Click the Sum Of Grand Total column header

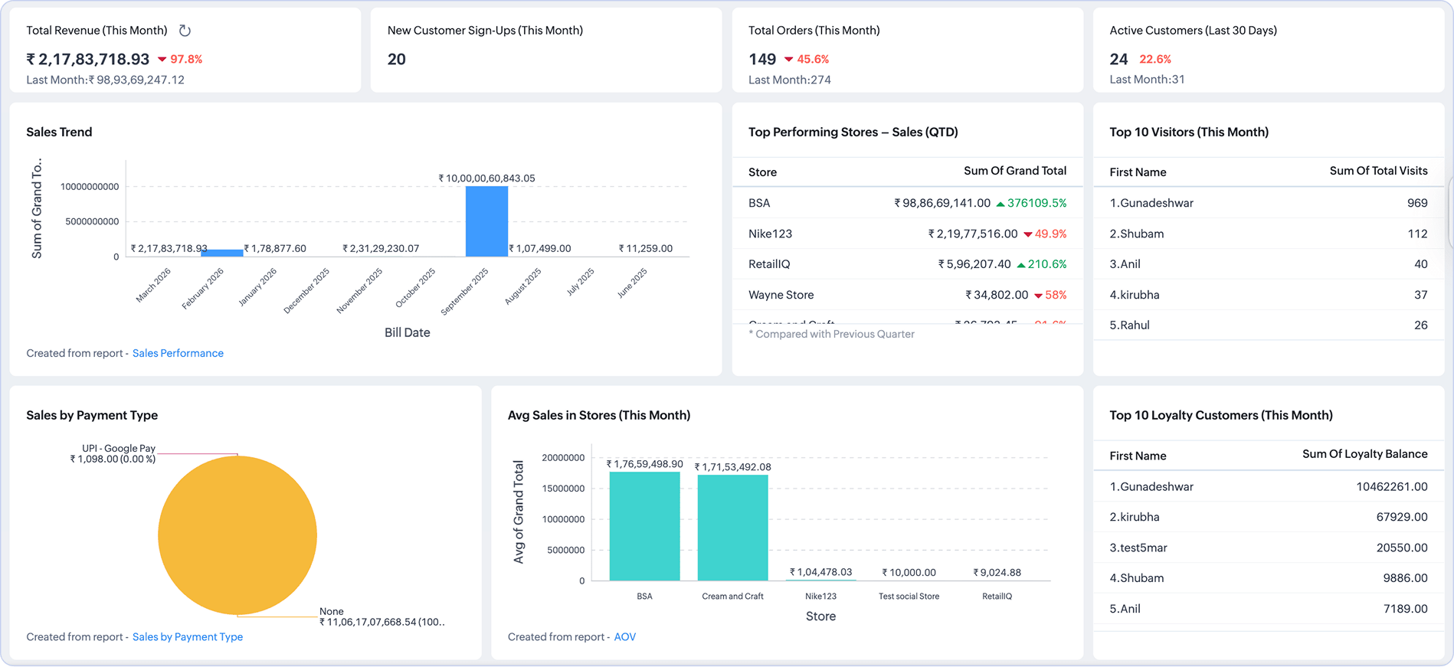[1014, 171]
